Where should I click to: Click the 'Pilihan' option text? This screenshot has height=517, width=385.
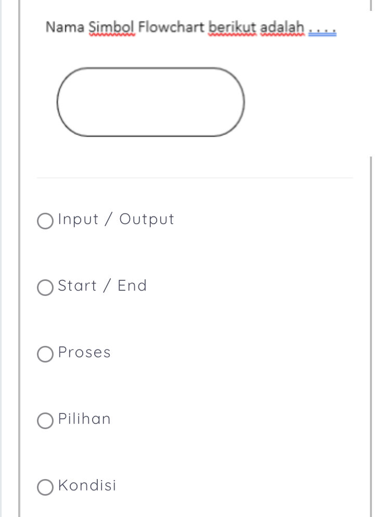[84, 419]
